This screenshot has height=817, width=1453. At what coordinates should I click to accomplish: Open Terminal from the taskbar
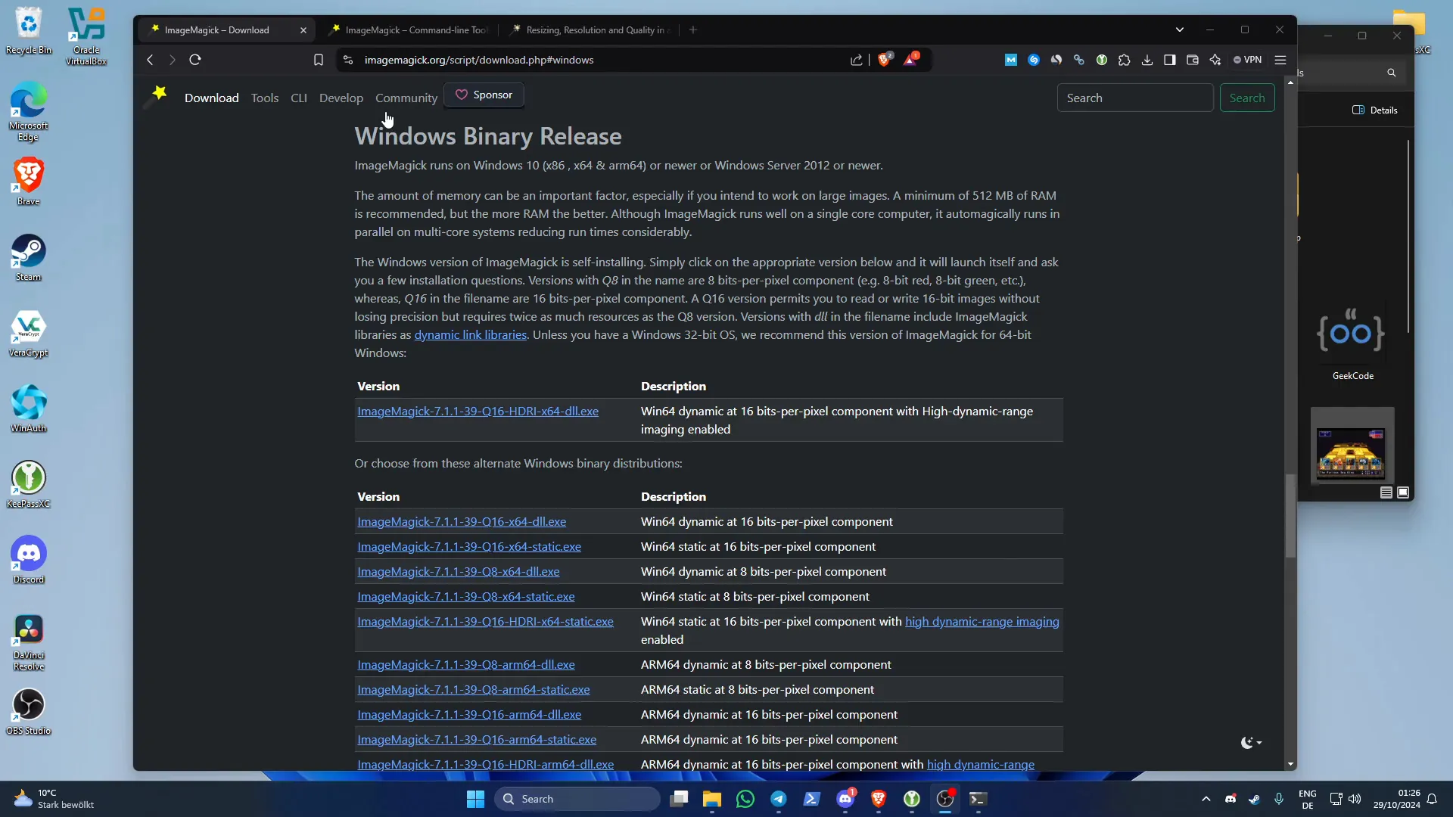coord(979,799)
